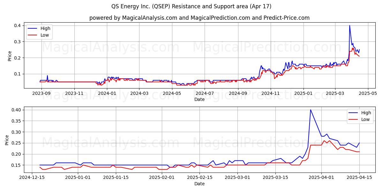Click the 2025-01-15 tick label
Screen dimensions: 383x191
tap(116, 178)
